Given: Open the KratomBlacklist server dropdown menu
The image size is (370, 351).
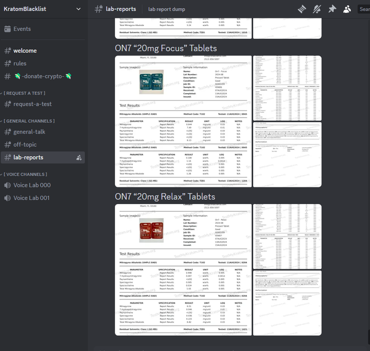Looking at the screenshot, I should (x=79, y=9).
